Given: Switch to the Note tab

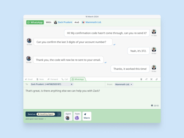Looking at the screenshot, I should (x=40, y=79).
